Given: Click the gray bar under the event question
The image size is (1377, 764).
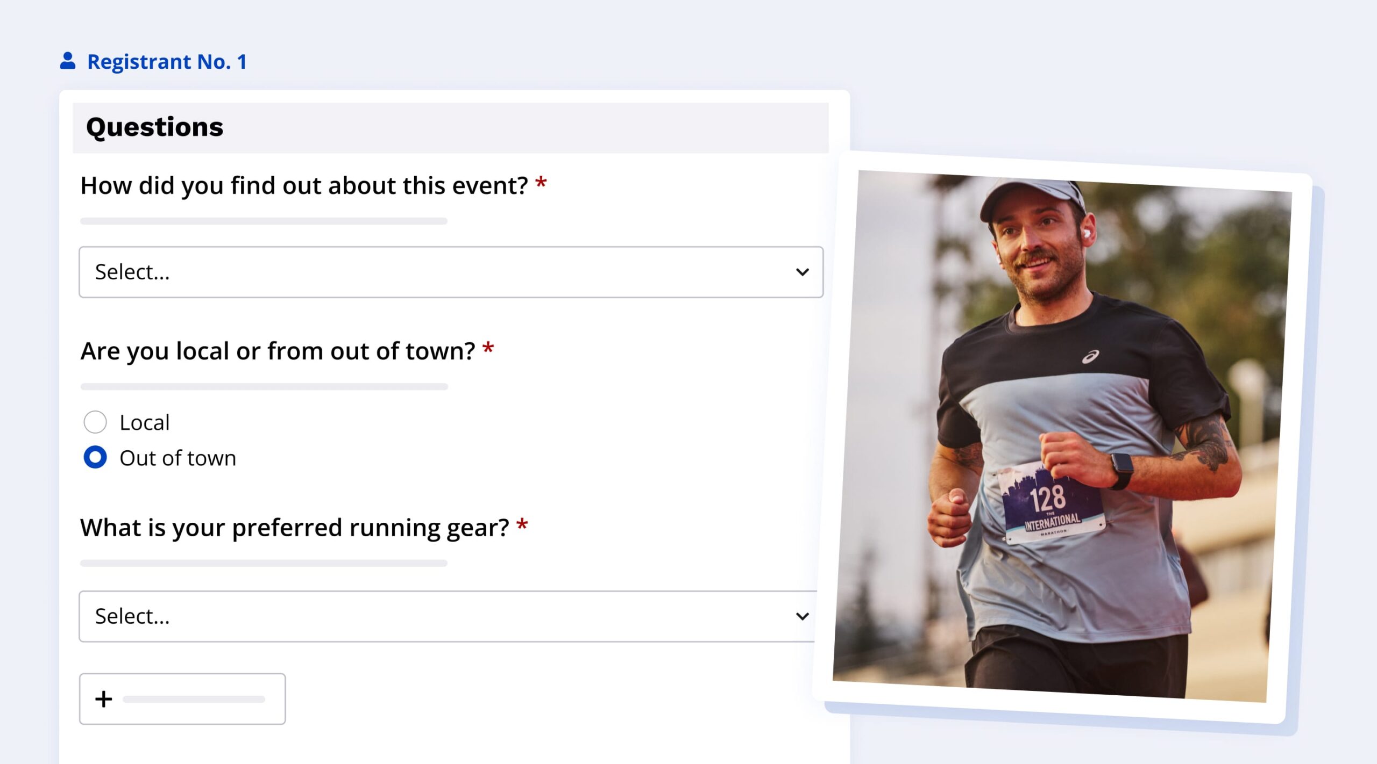Looking at the screenshot, I should (x=264, y=221).
